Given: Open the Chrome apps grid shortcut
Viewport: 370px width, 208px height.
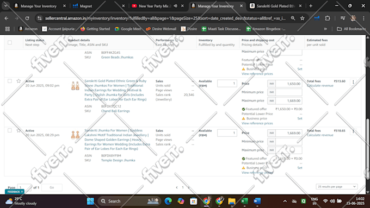Looking at the screenshot, I should 8,29.
